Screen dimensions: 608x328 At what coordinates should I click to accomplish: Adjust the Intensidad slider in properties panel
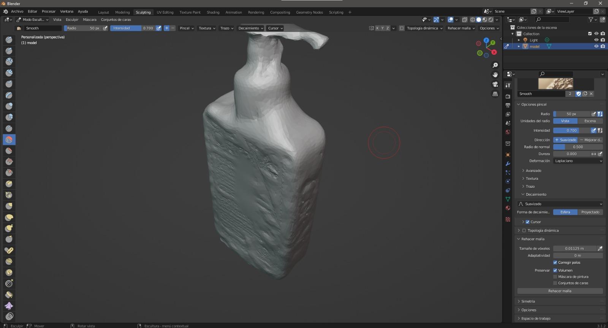tap(572, 130)
